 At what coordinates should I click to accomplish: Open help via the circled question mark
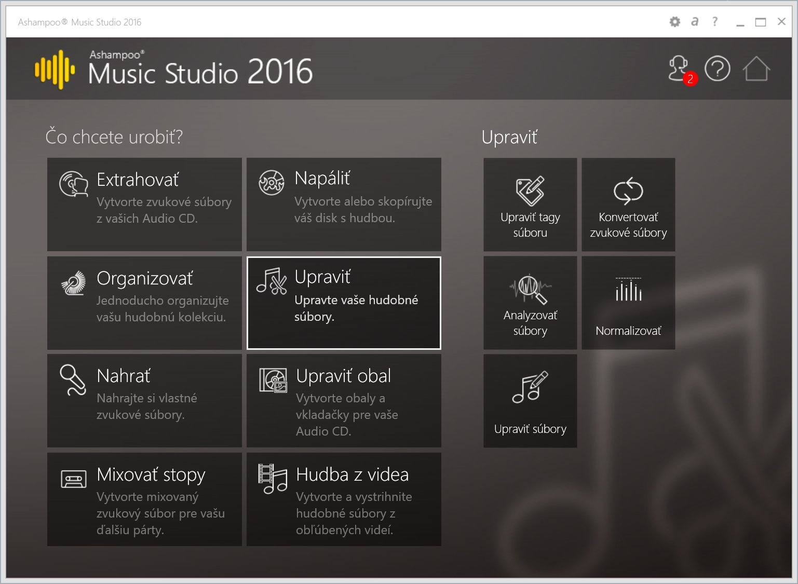tap(717, 69)
